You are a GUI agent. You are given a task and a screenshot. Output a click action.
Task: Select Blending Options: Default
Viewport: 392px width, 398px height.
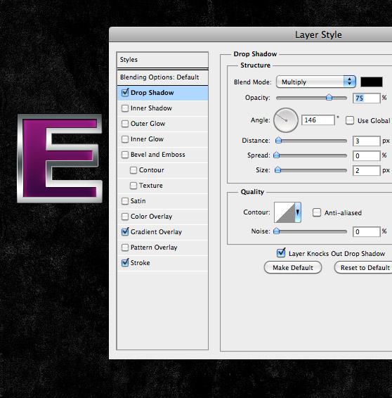(162, 77)
